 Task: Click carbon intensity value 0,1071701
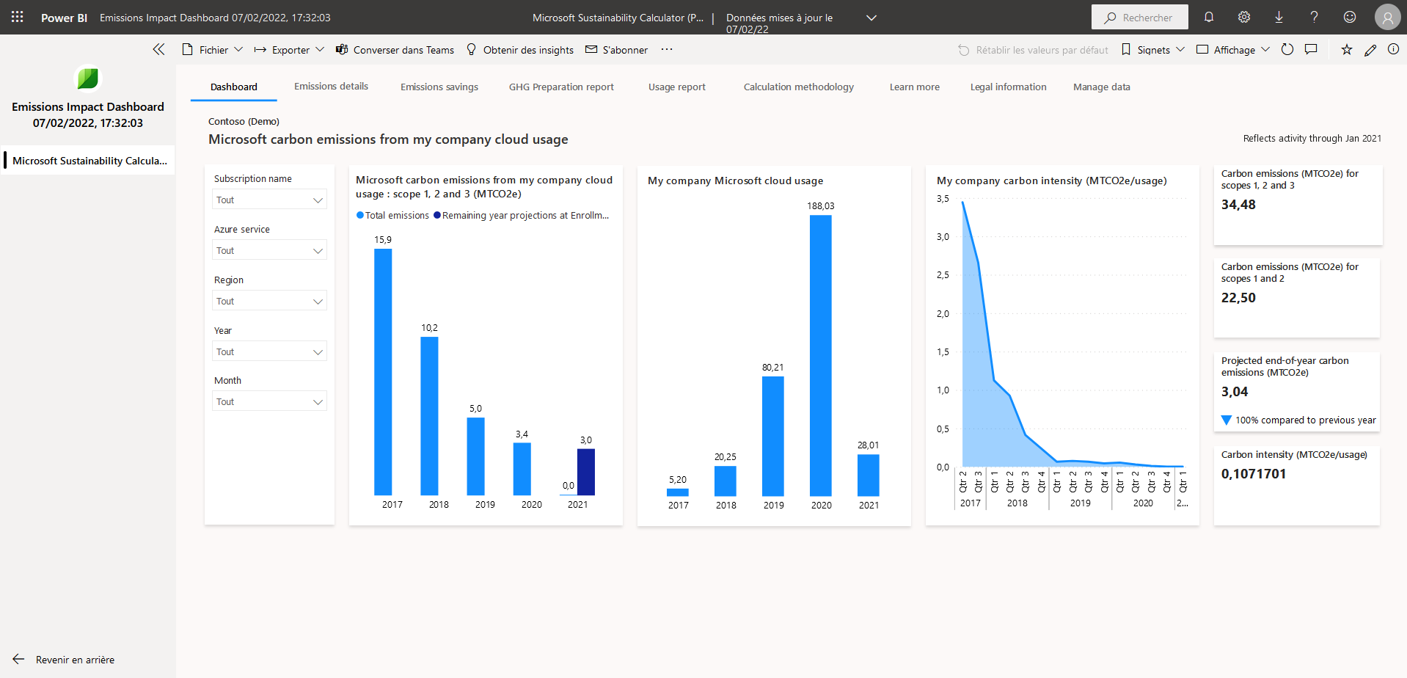coord(1254,474)
